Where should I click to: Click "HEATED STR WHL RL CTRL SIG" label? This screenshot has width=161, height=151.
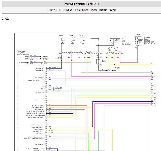(x=36, y=149)
